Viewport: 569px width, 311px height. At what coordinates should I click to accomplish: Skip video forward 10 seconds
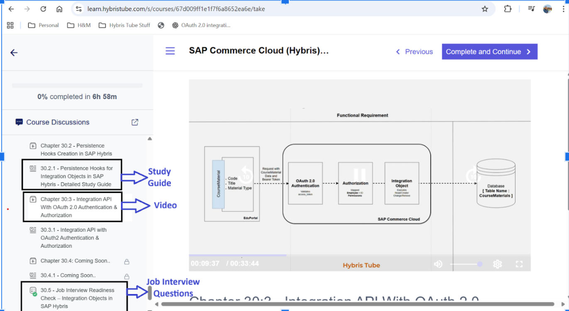click(473, 176)
